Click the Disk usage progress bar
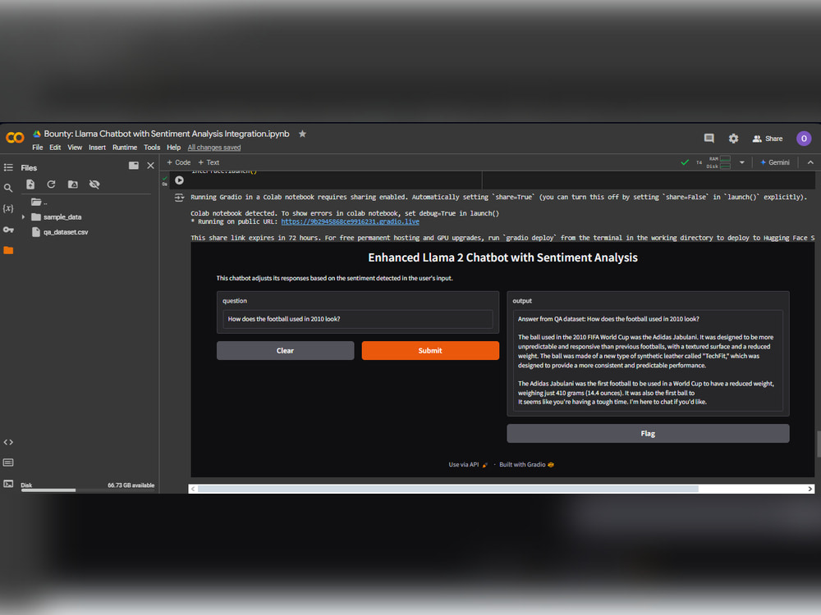 tap(88, 490)
